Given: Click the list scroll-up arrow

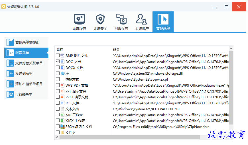Looking at the screenshot, I should click(x=231, y=49).
